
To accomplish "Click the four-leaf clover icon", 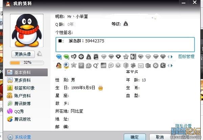I will (x=133, y=65).
